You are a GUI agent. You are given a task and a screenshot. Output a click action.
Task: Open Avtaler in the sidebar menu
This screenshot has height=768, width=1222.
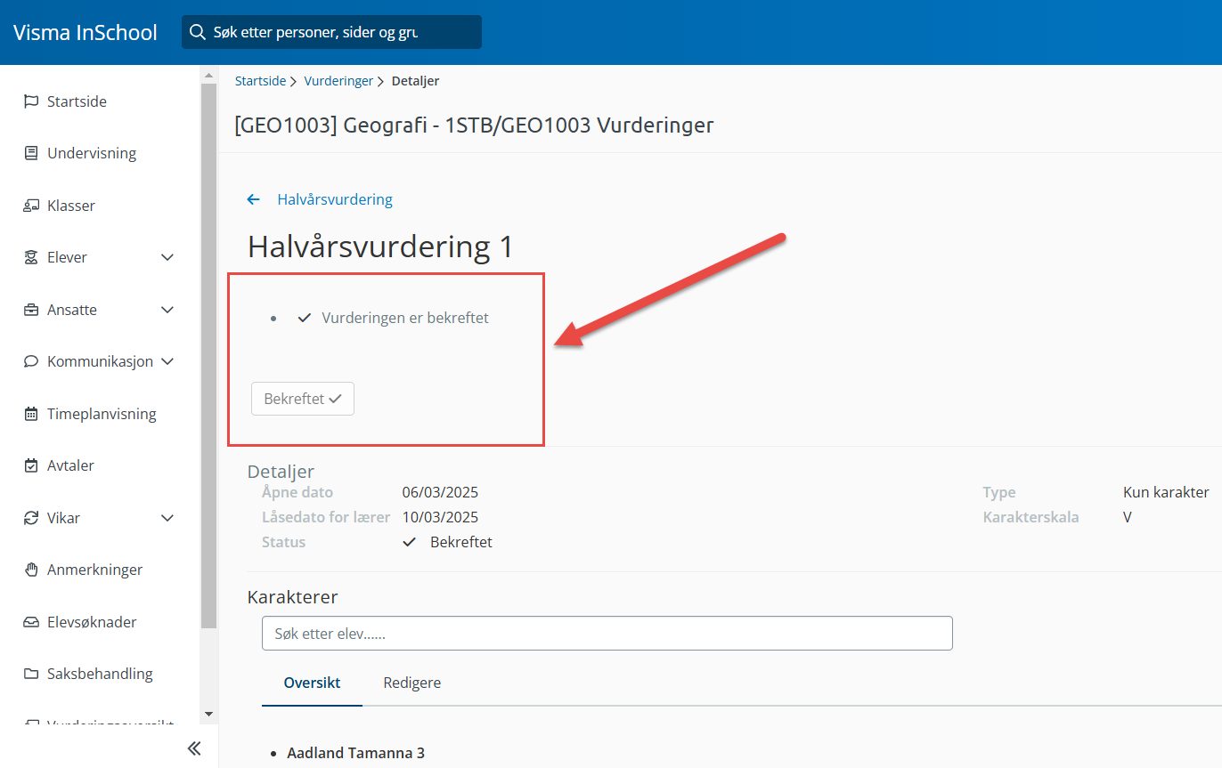pos(70,465)
